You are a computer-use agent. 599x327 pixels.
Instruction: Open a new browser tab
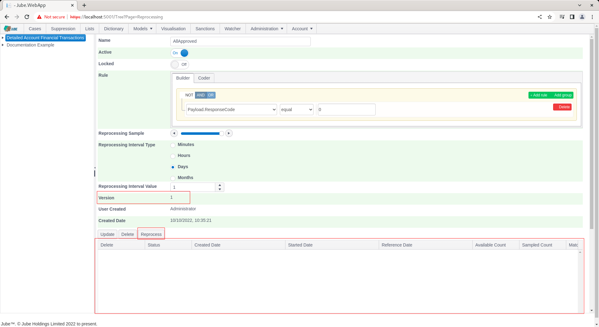click(x=84, y=5)
